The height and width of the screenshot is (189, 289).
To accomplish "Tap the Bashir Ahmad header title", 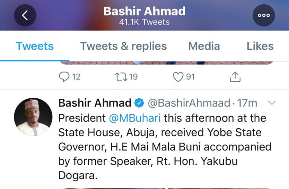I will click(144, 11).
